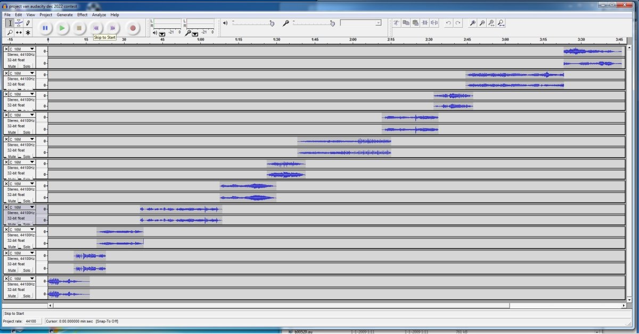
Task: Close the topmost track with its X
Action: pos(6,49)
